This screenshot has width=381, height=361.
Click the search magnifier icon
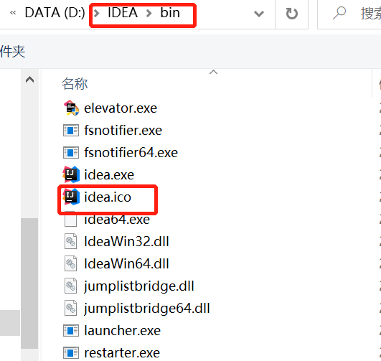(339, 13)
